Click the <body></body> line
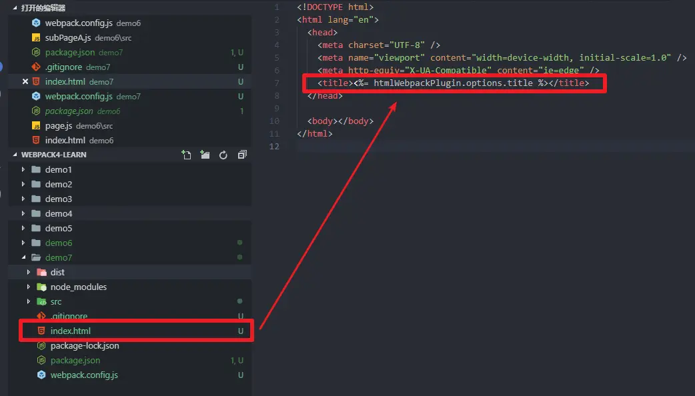 tap(340, 121)
